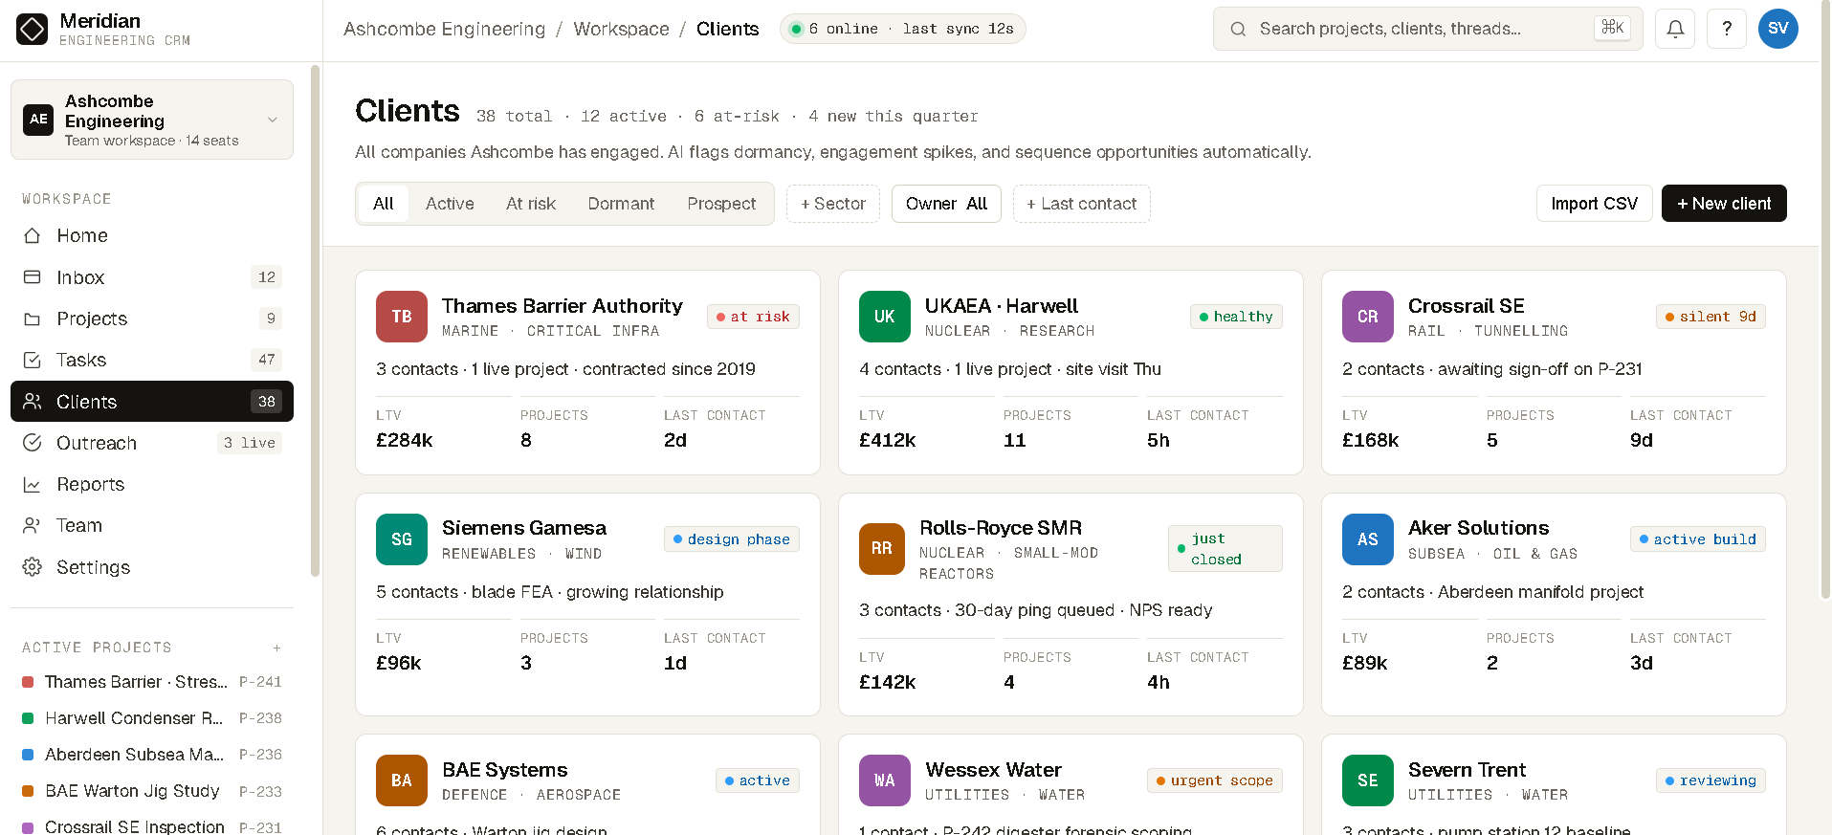
Task: Click Team person icon in sidebar
Action: (x=33, y=525)
